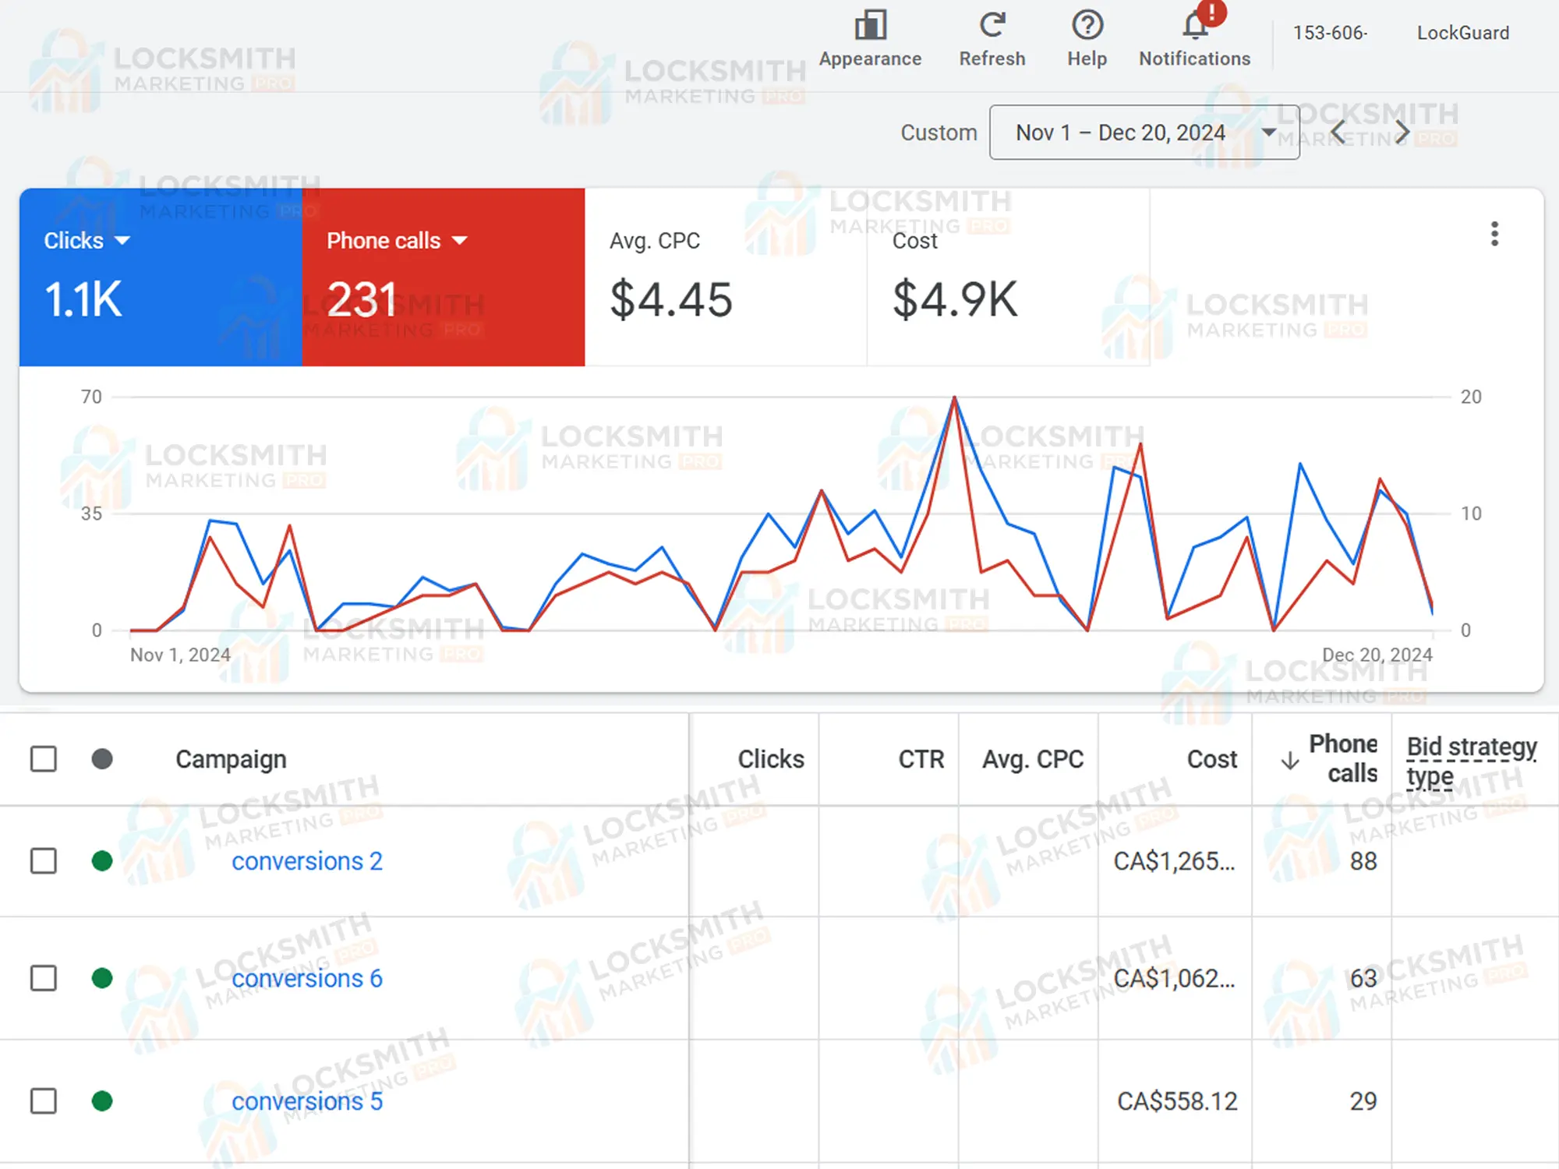Click the Appearance icon

point(869,26)
